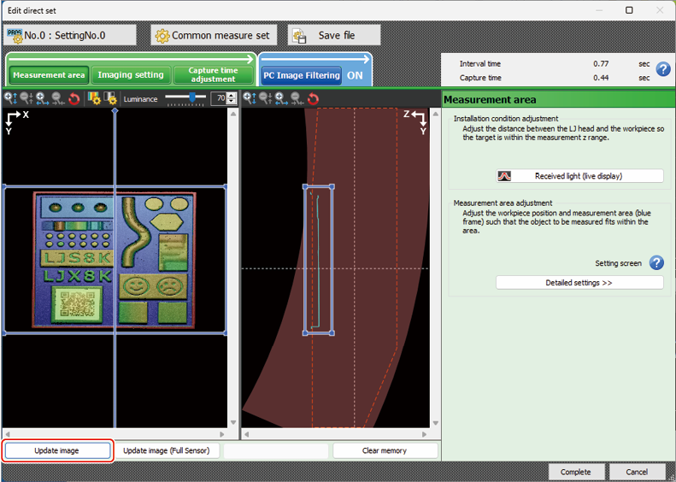Click the help icon beside Setting screen
The image size is (676, 482).
pyautogui.click(x=656, y=263)
